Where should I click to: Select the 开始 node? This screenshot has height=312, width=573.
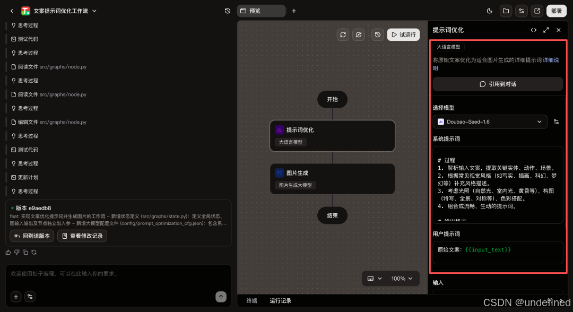332,99
